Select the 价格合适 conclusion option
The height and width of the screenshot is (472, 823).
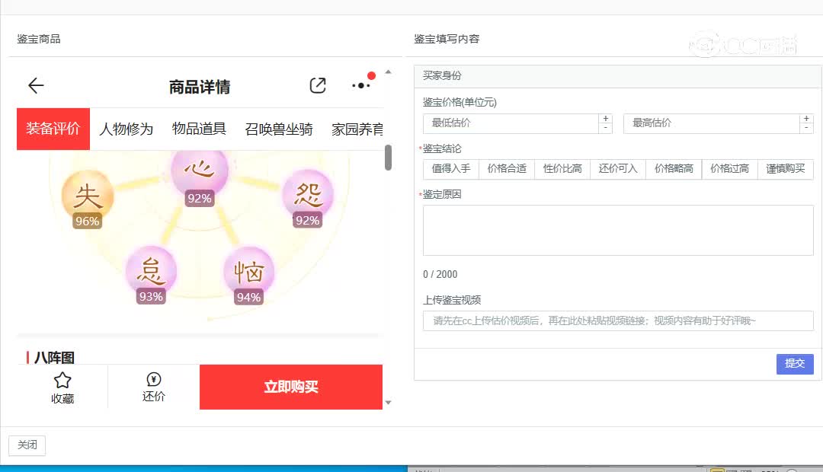pyautogui.click(x=506, y=169)
